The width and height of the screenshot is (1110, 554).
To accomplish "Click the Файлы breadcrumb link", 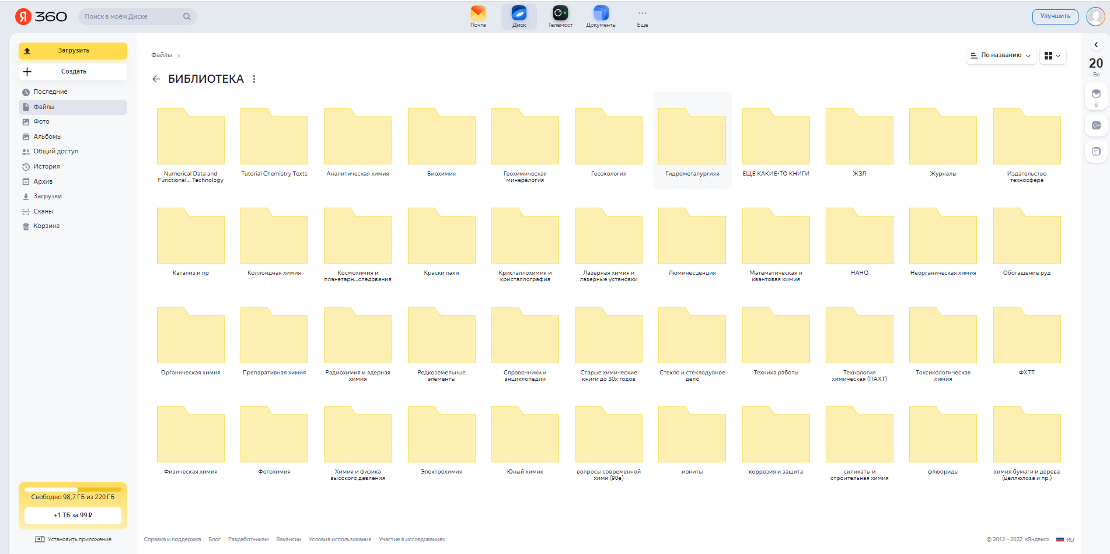I will point(162,55).
